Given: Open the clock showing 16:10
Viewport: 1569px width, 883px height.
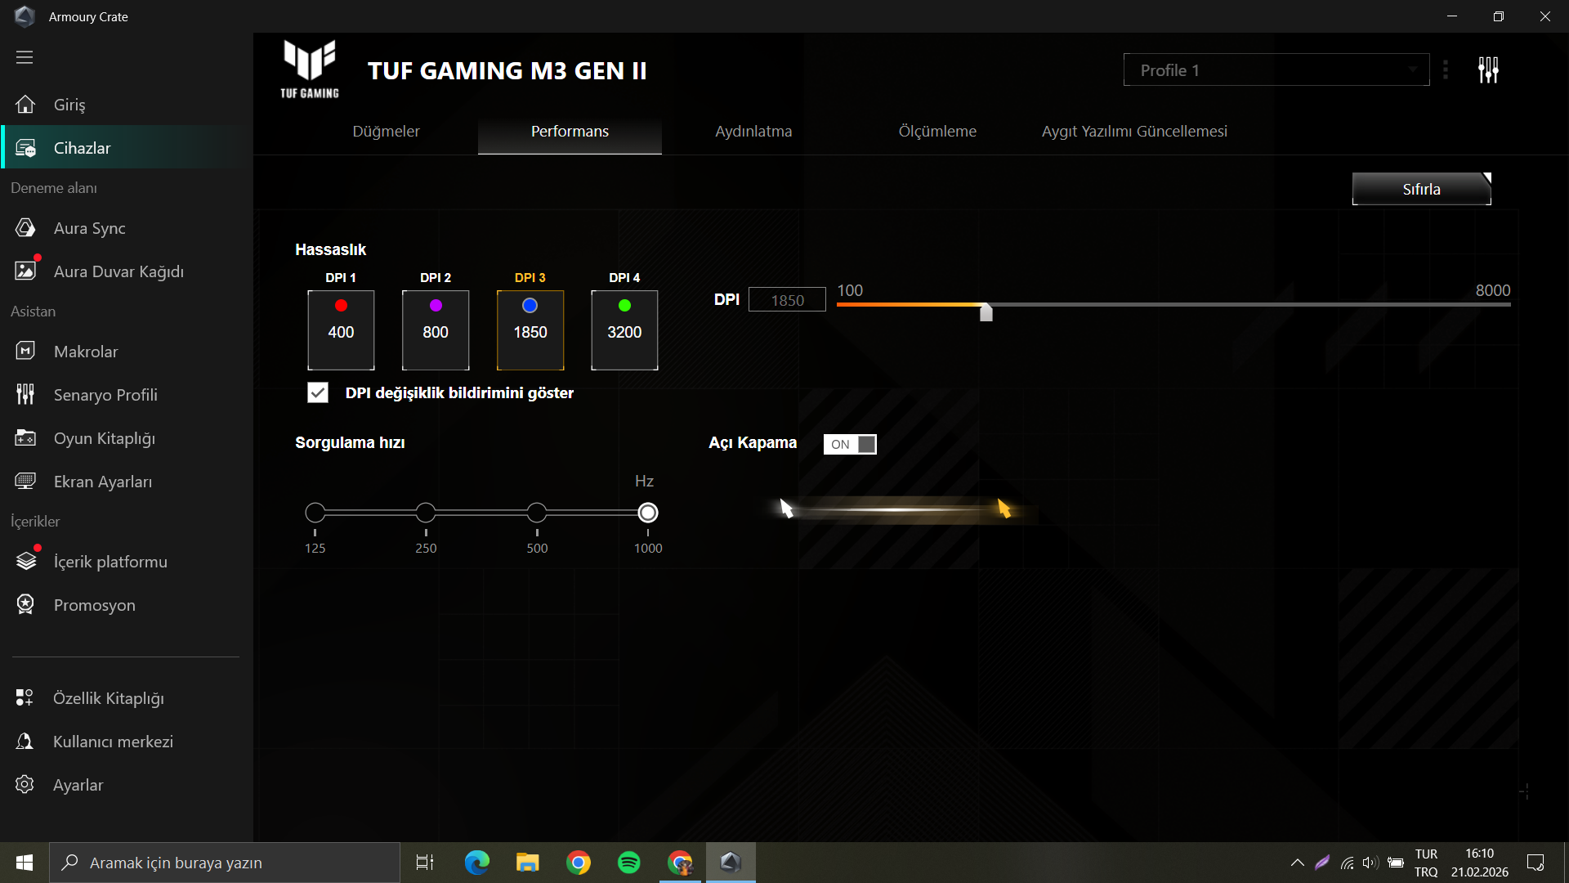Looking at the screenshot, I should pos(1480,863).
